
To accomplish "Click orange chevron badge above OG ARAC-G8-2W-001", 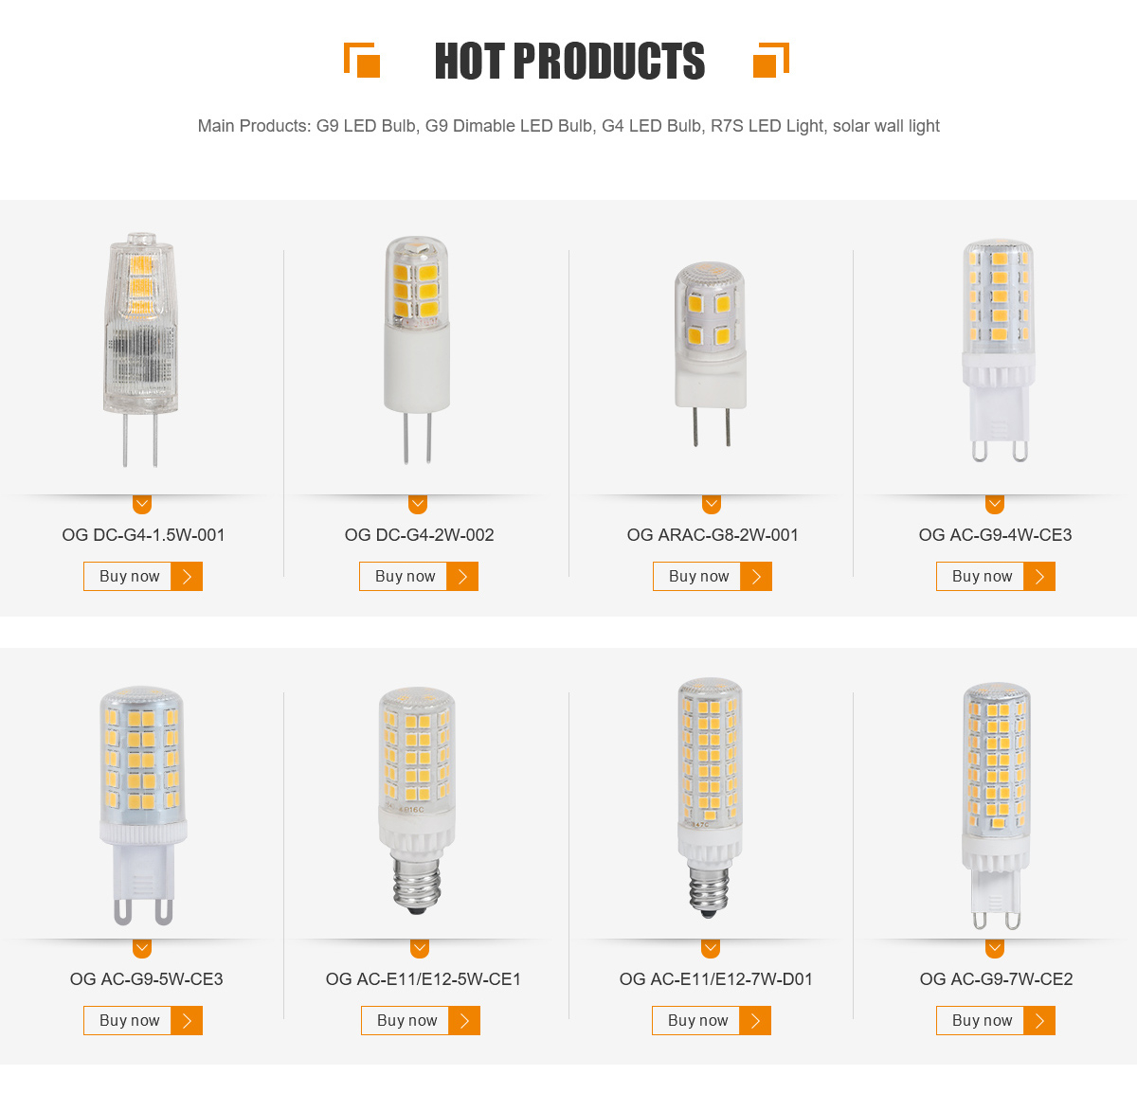I will 712,504.
